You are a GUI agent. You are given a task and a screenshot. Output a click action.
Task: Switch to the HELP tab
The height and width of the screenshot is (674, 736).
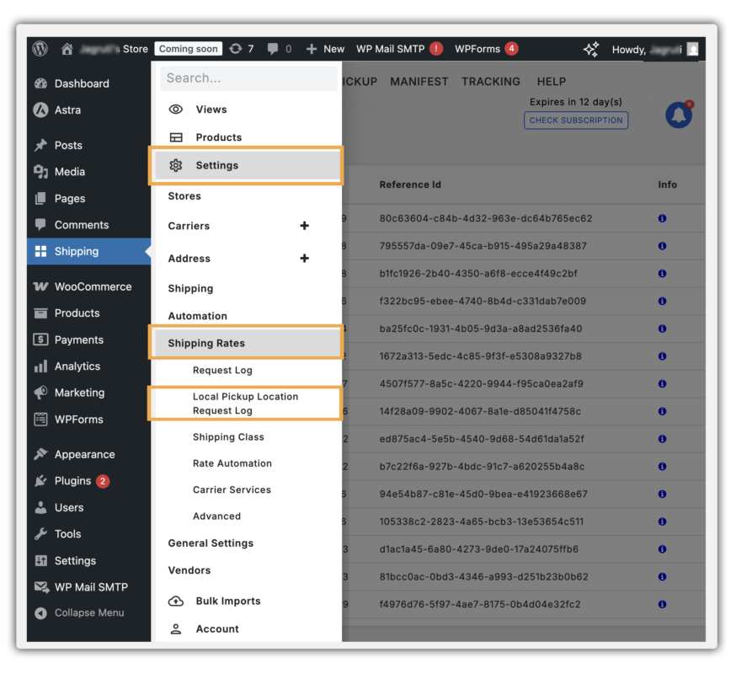point(552,82)
